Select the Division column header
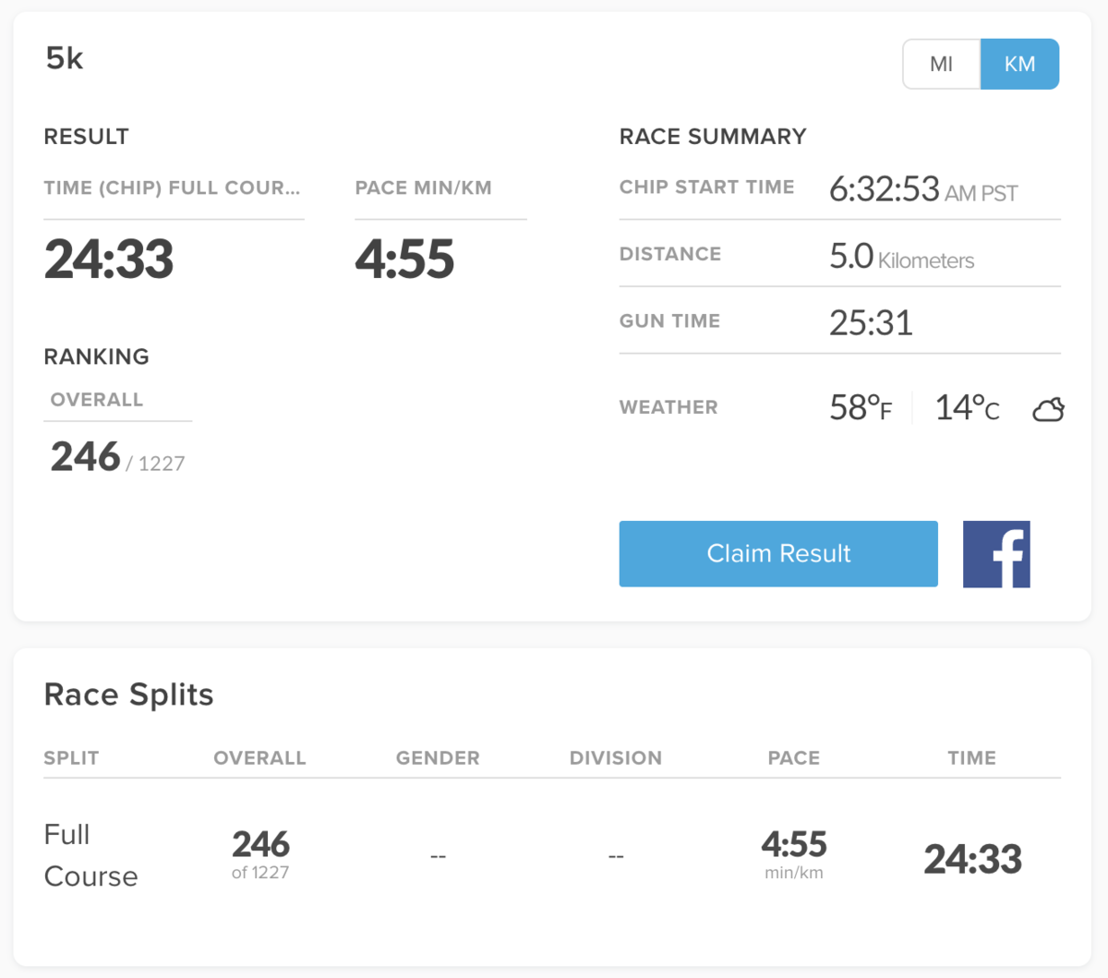1108x978 pixels. pyautogui.click(x=616, y=758)
